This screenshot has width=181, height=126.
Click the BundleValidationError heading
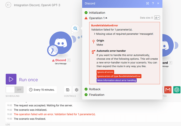(x=104, y=26)
